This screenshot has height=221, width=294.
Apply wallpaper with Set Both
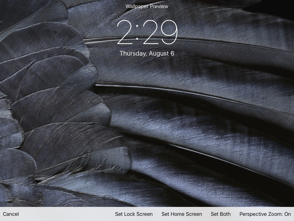coord(220,214)
